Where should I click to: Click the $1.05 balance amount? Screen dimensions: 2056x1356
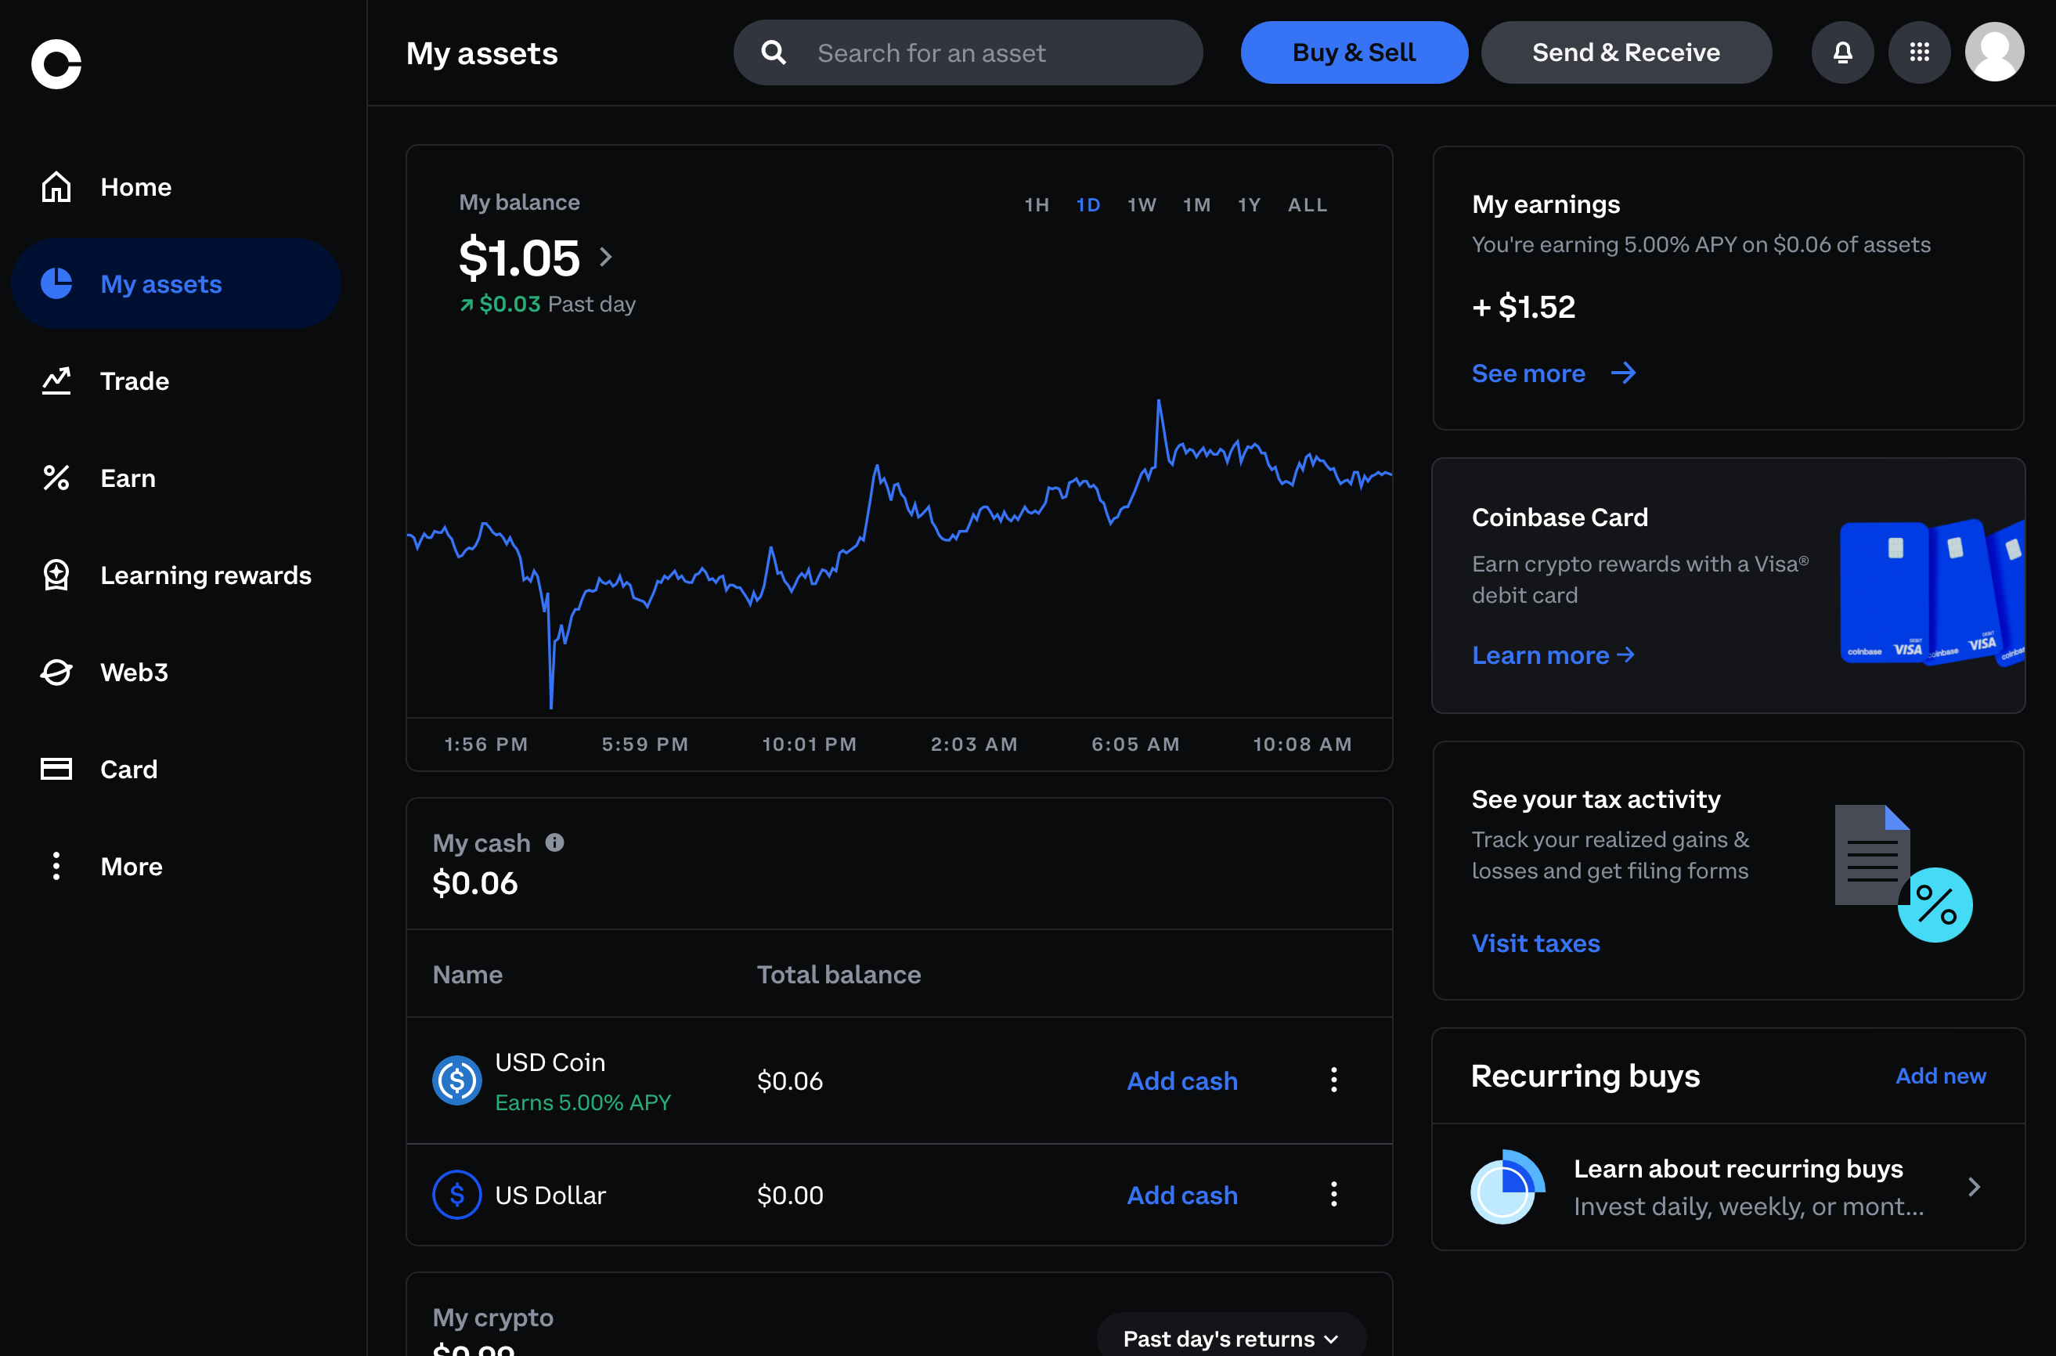(519, 258)
